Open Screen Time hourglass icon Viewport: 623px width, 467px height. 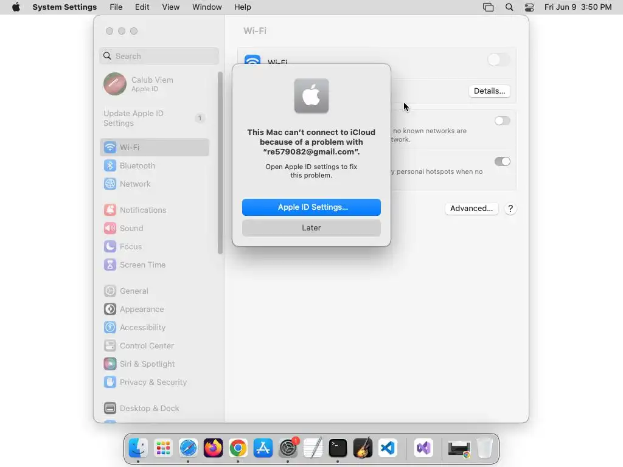coord(110,265)
